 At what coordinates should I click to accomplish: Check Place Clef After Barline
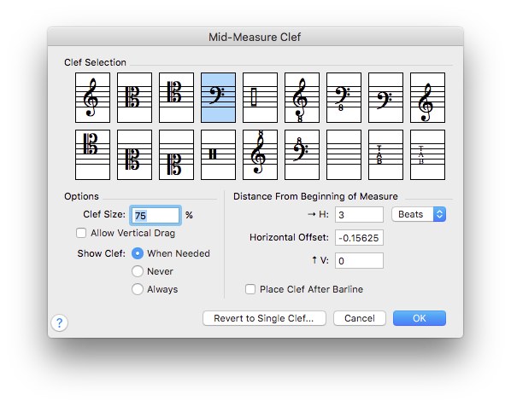click(250, 289)
